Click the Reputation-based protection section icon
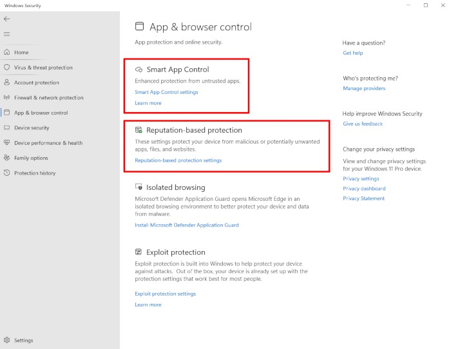Image resolution: width=451 pixels, height=349 pixels. coord(139,130)
